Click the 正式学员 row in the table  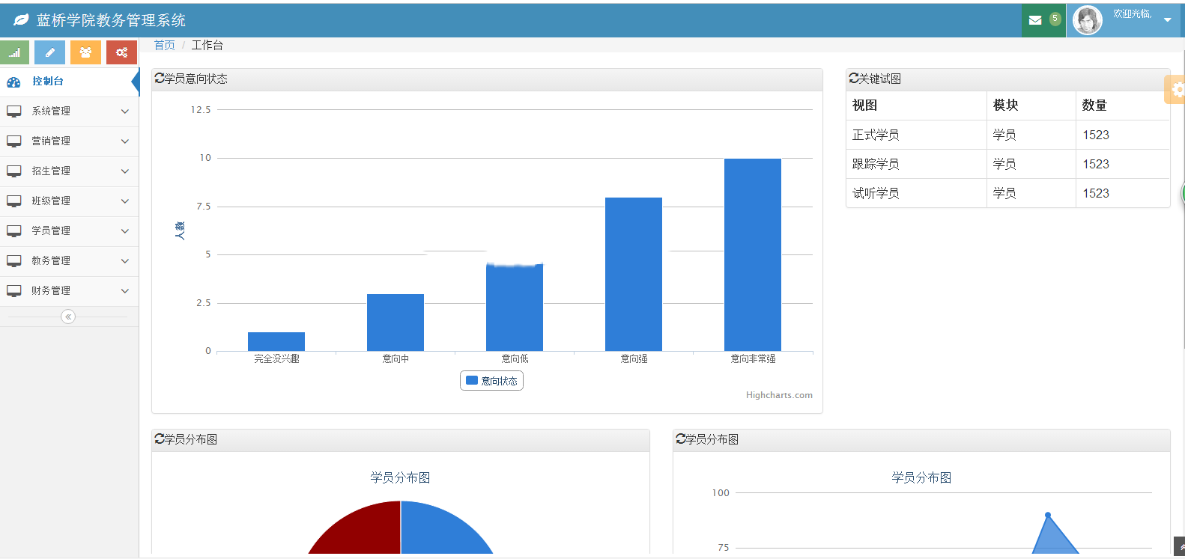pyautogui.click(x=1007, y=135)
